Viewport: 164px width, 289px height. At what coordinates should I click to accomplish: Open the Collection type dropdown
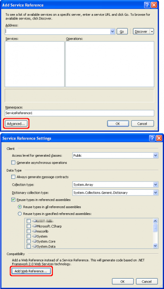[155, 185]
